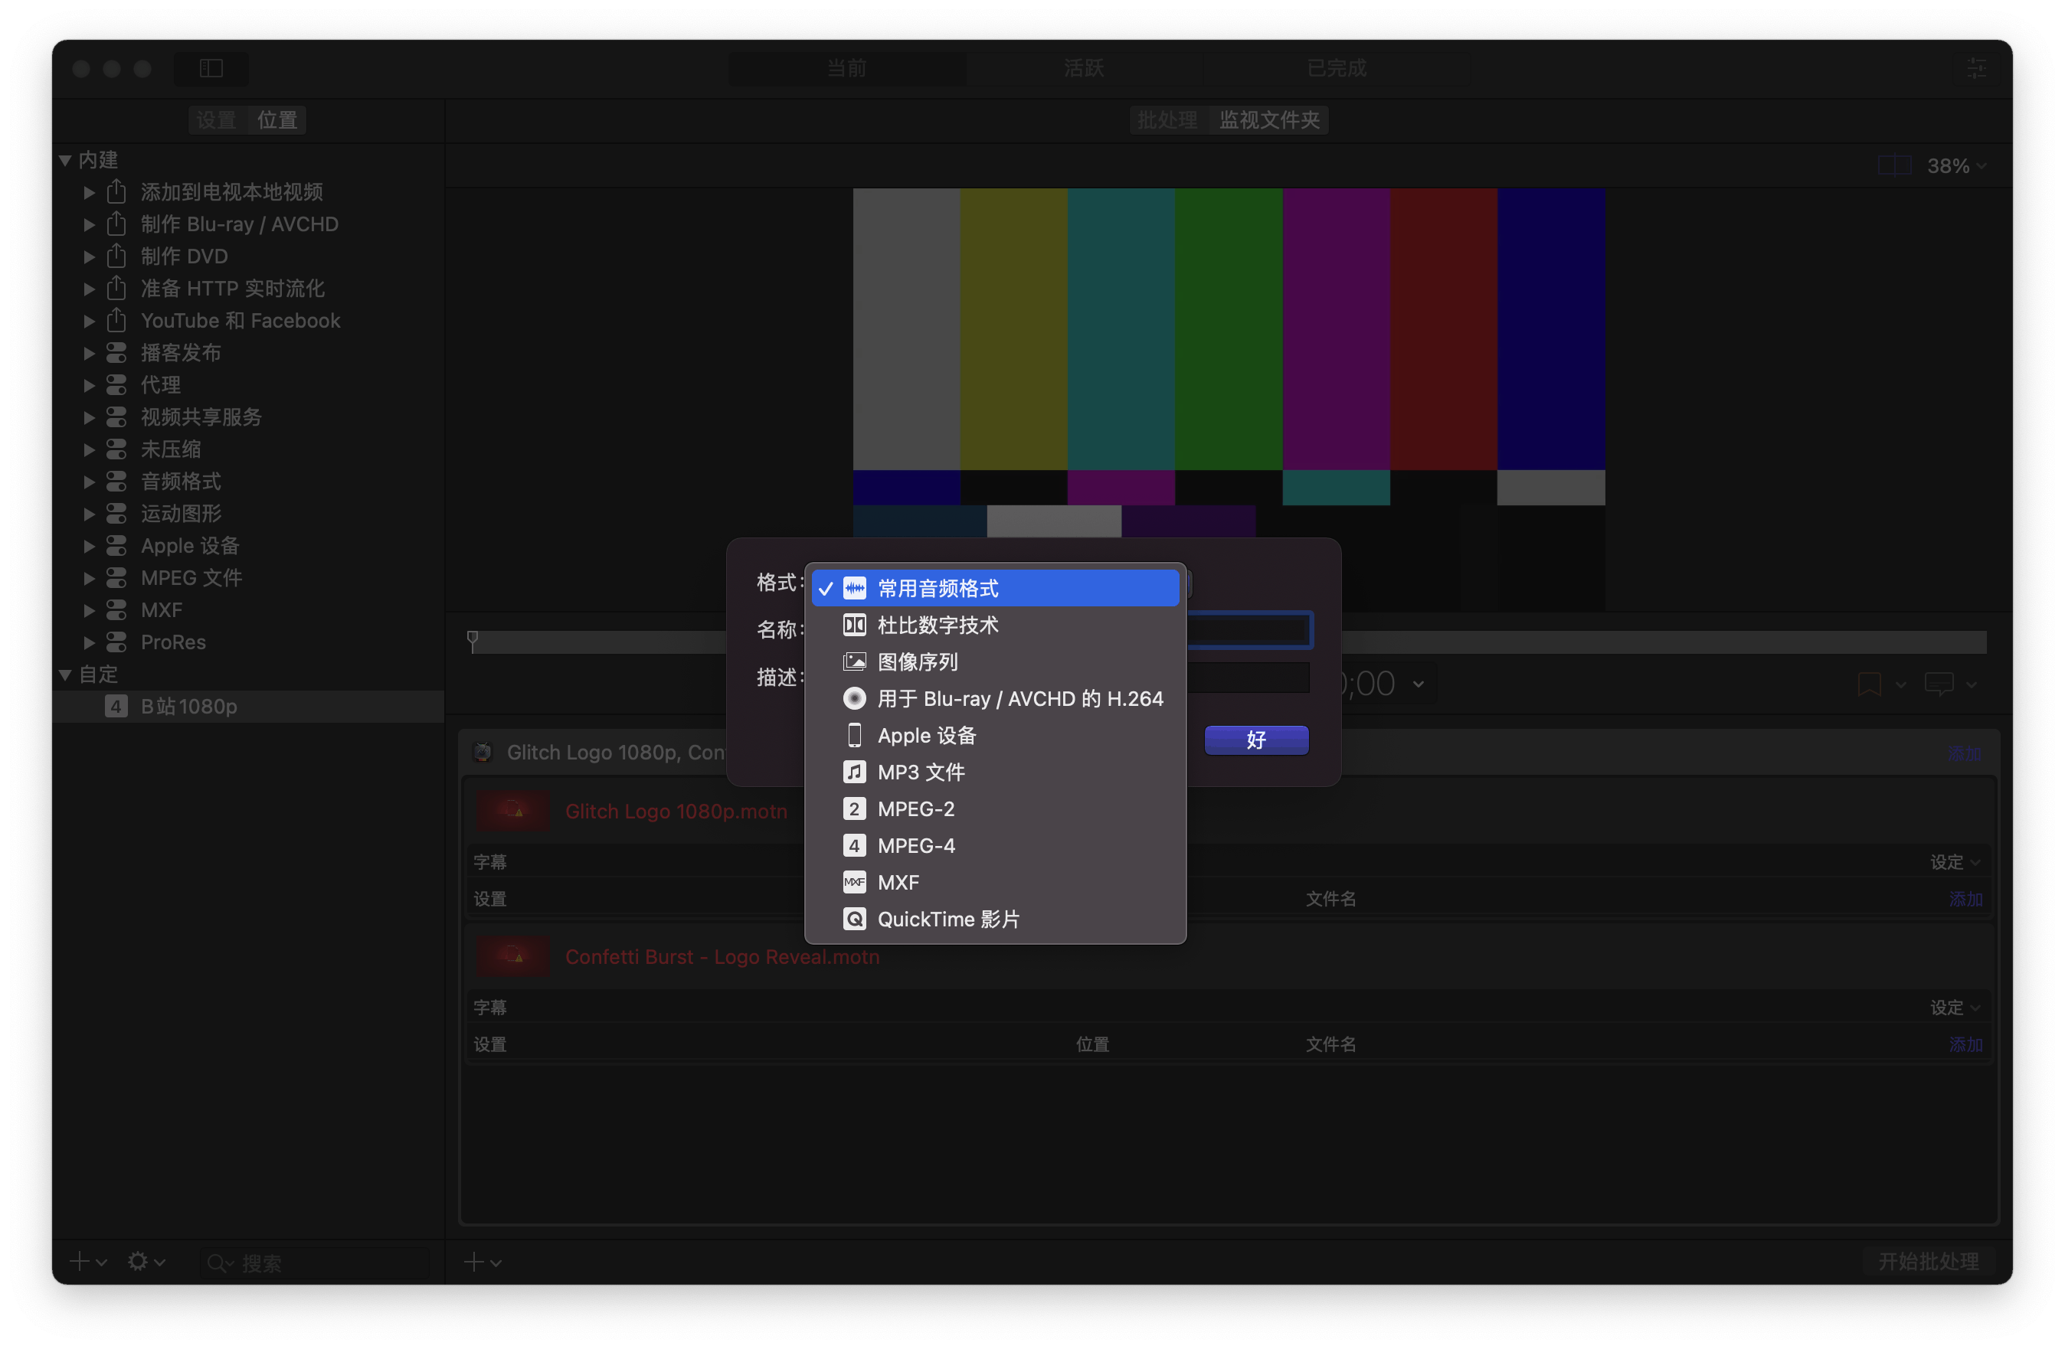Screen dimensions: 2065x1349
Task: Switch to 监视文件夹 mode
Action: point(1268,121)
